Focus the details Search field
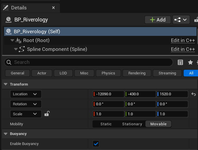Image resolution: width=198 pixels, height=150 pixels. 88,62
